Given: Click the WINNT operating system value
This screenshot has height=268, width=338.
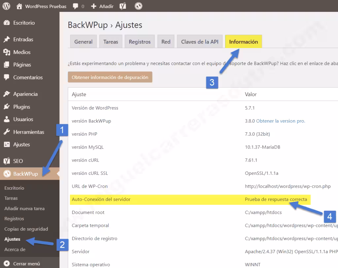Looking at the screenshot, I should click(x=253, y=265).
